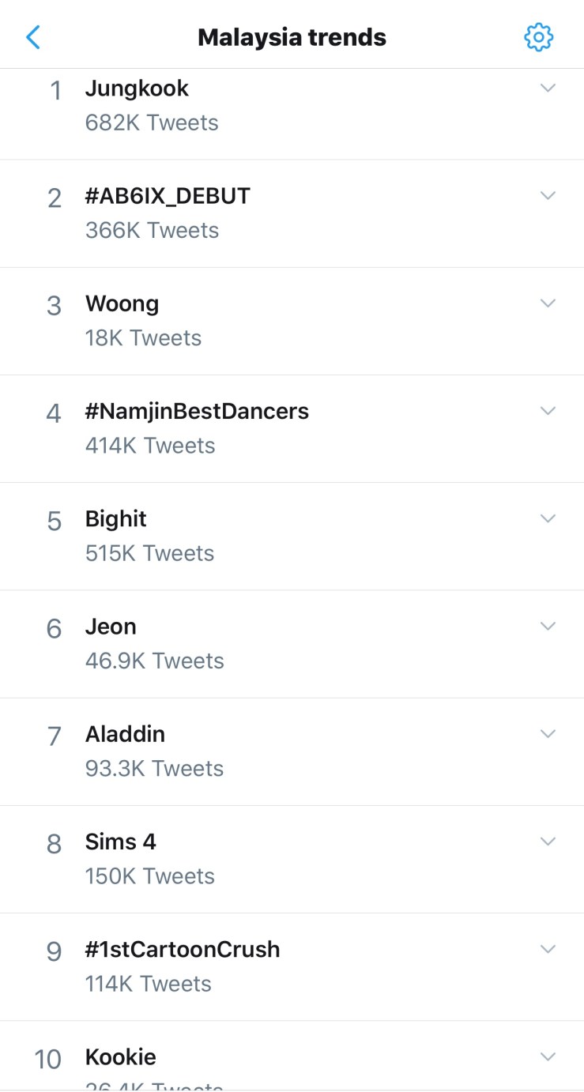Click the chevron next to Woong
The width and height of the screenshot is (584, 1092).
point(548,303)
